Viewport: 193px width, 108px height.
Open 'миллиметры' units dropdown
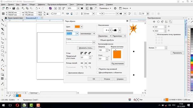87,34
